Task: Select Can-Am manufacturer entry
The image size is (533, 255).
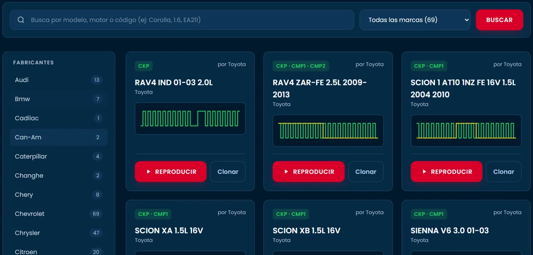Action: (x=59, y=137)
